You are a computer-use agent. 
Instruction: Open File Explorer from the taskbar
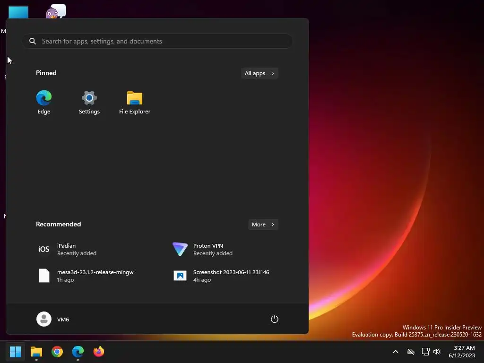(x=36, y=352)
